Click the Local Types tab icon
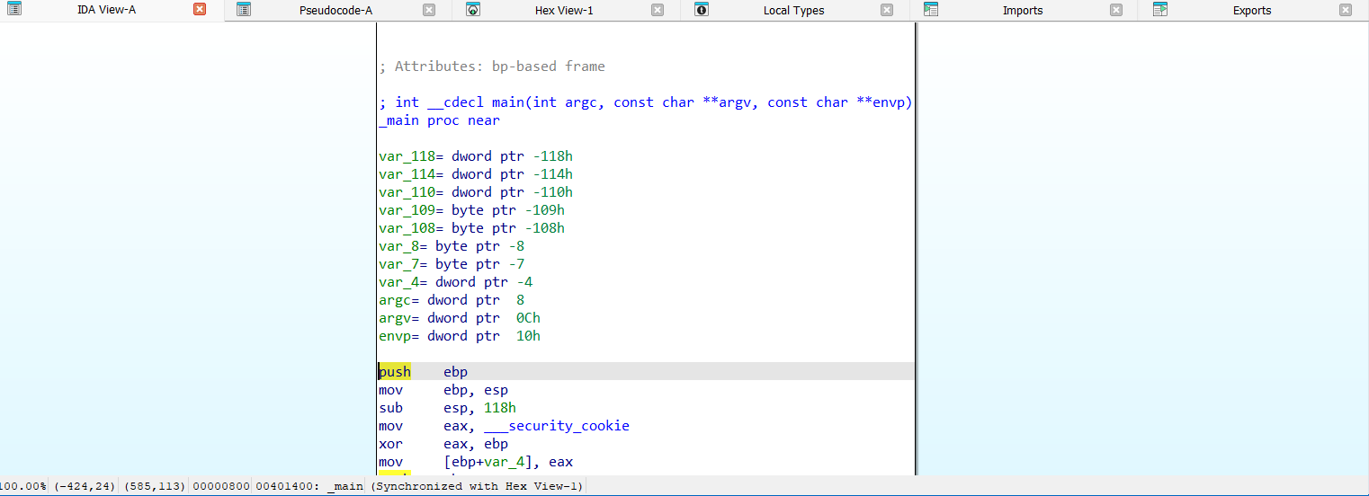Image resolution: width=1369 pixels, height=496 pixels. click(702, 10)
